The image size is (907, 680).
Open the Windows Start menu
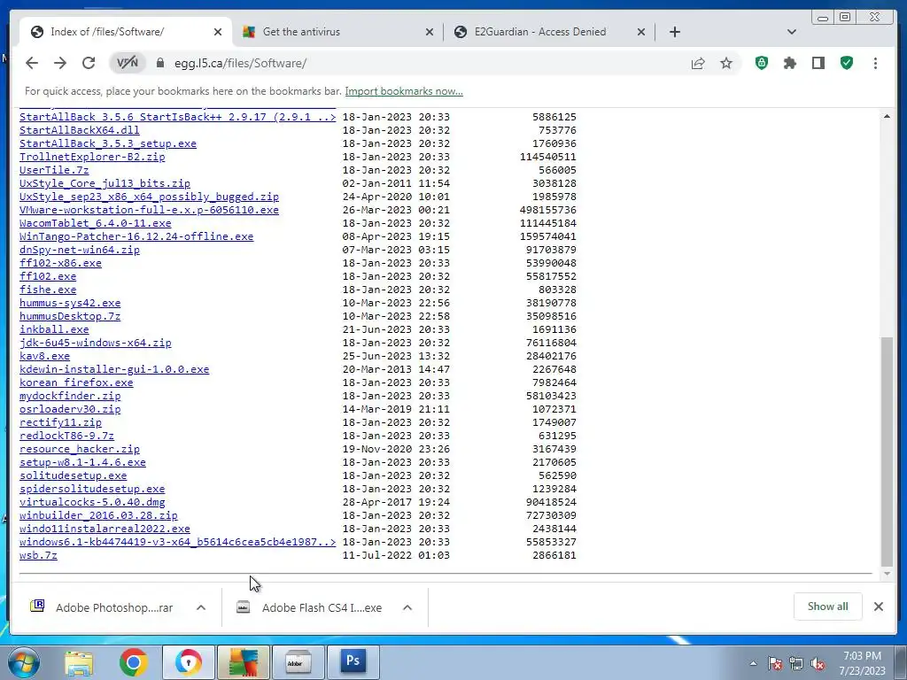pos(23,662)
